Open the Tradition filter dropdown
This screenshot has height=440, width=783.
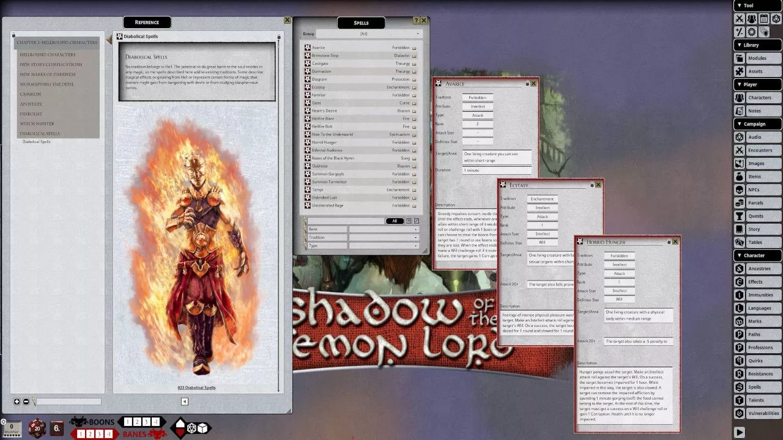[384, 237]
